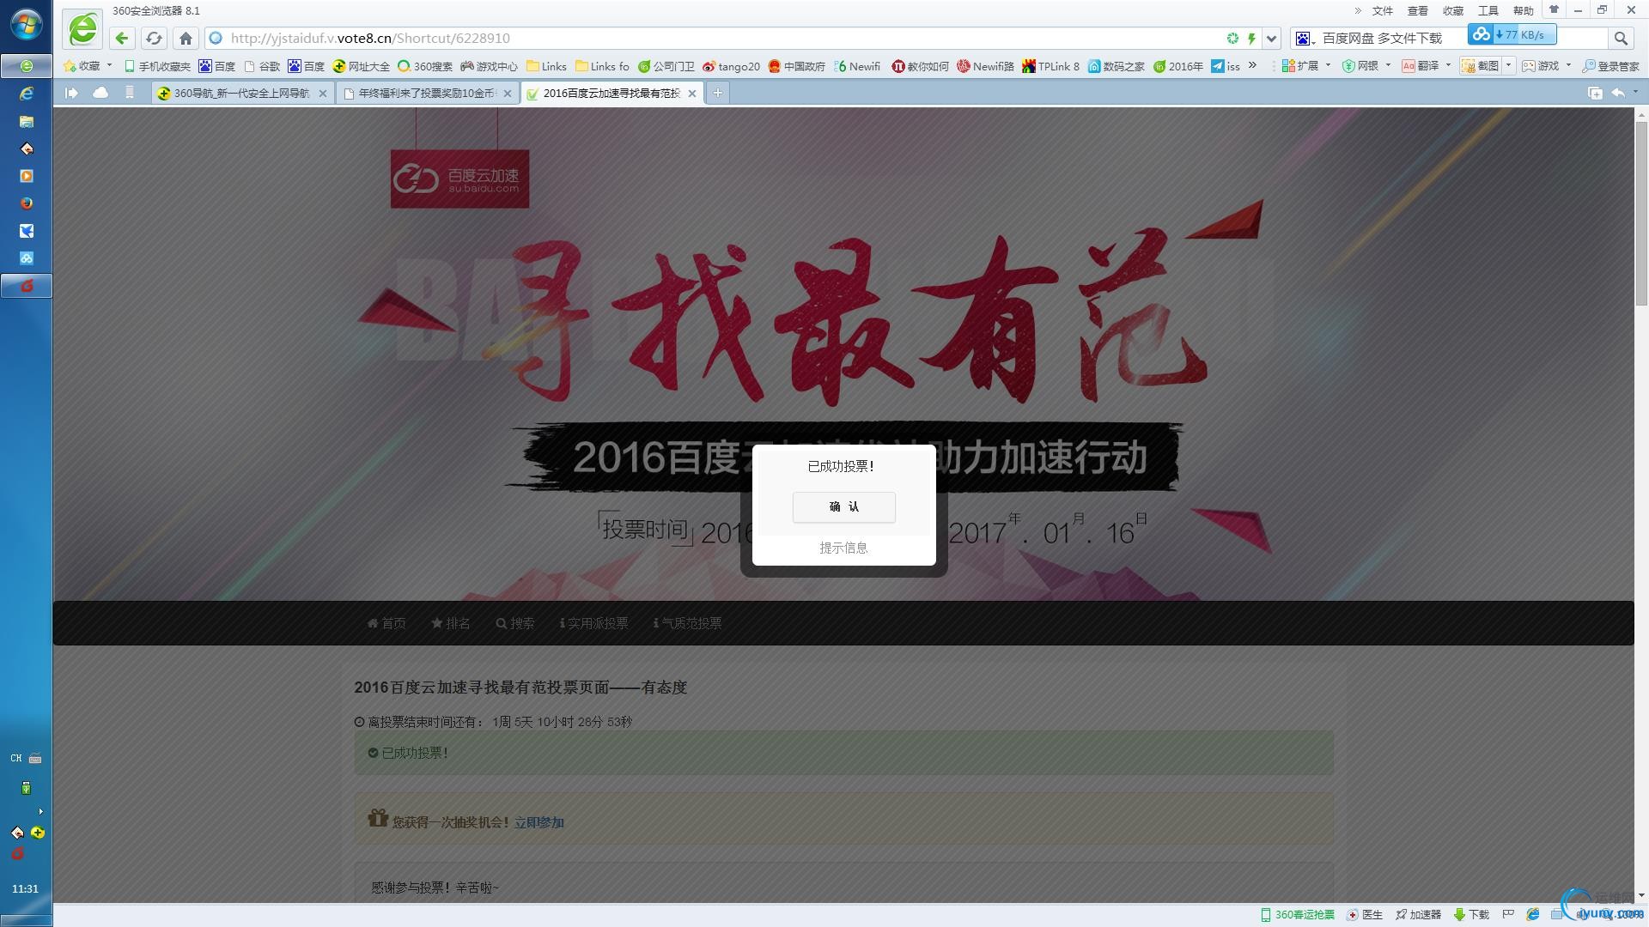Open 360春运抢票 ticket tool in status bar
This screenshot has height=927, width=1649.
pyautogui.click(x=1297, y=914)
